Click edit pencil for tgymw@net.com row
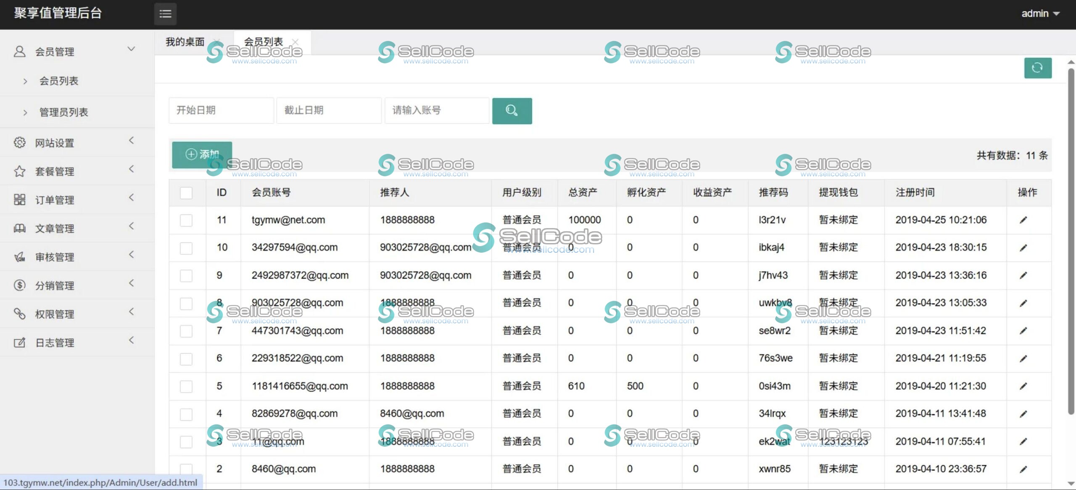 coord(1023,220)
